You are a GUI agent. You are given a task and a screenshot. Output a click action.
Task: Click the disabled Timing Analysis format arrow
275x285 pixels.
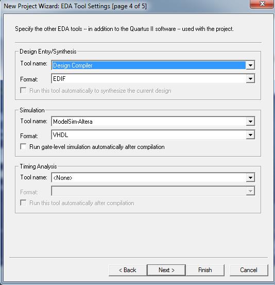coord(250,191)
